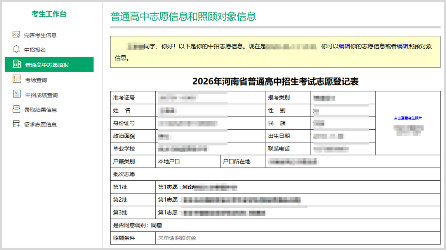
Task: Click the page title 普通高中志愿信息和照顾对象信息
Action: tap(183, 16)
